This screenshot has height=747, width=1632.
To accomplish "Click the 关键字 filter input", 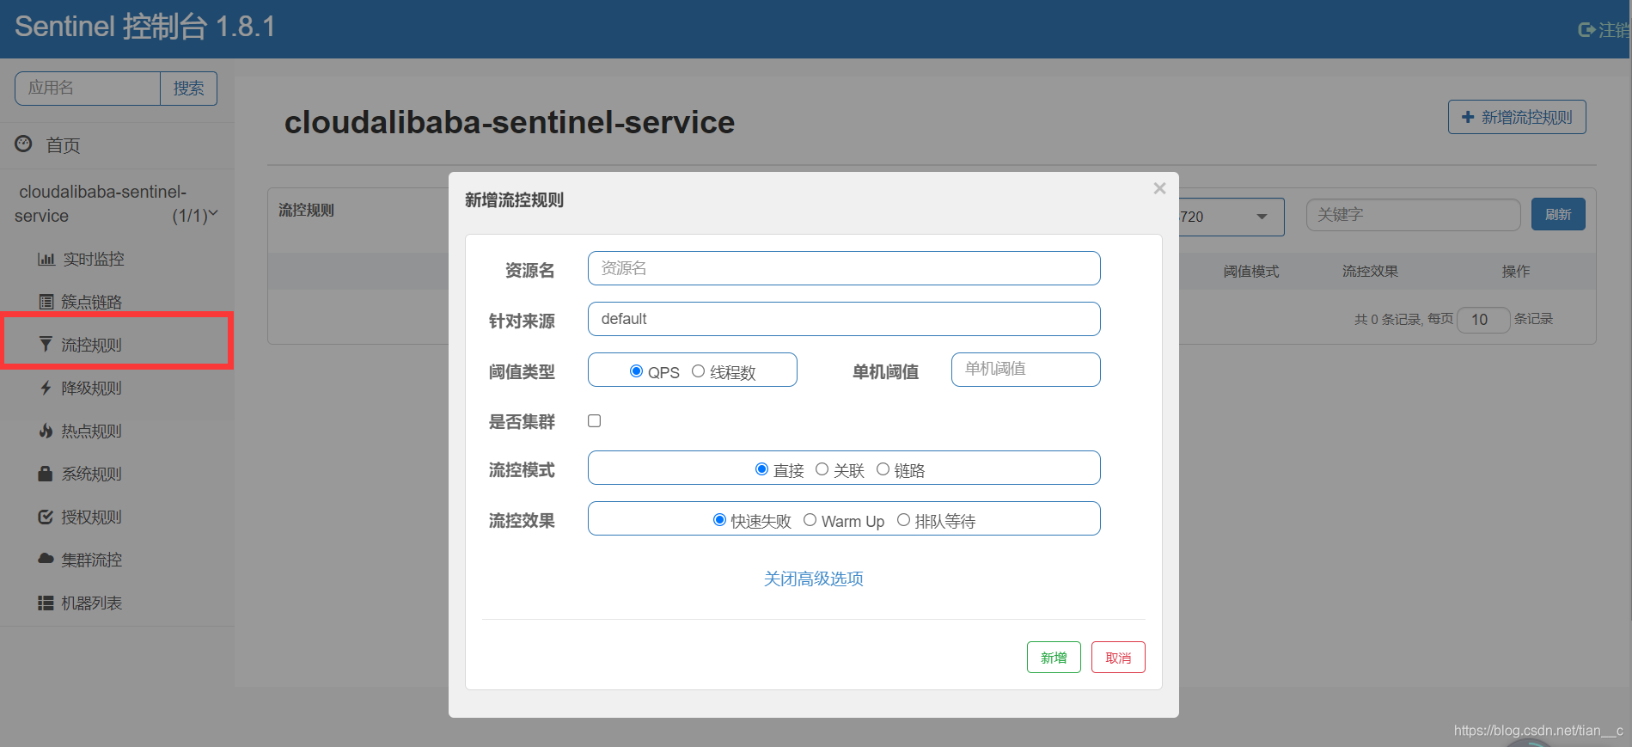I will point(1414,215).
